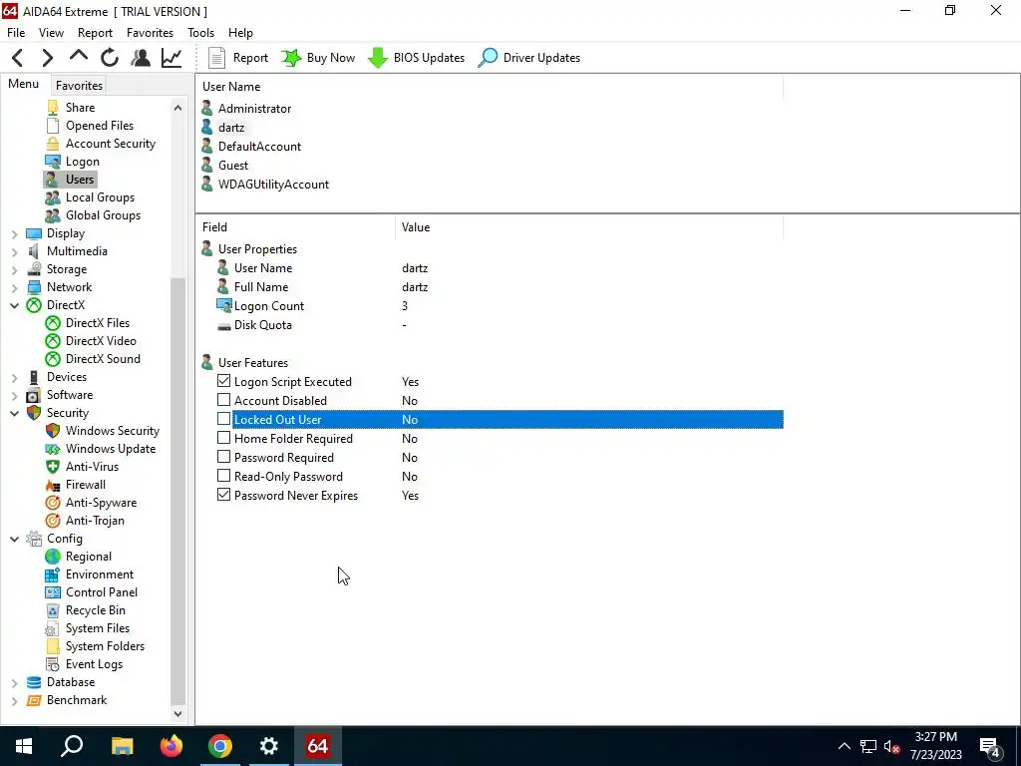Screen dimensions: 1021x766
Task: Select the Firewall icon
Action: tap(53, 485)
